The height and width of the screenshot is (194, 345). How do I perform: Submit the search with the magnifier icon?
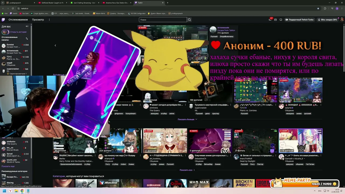click(x=189, y=20)
